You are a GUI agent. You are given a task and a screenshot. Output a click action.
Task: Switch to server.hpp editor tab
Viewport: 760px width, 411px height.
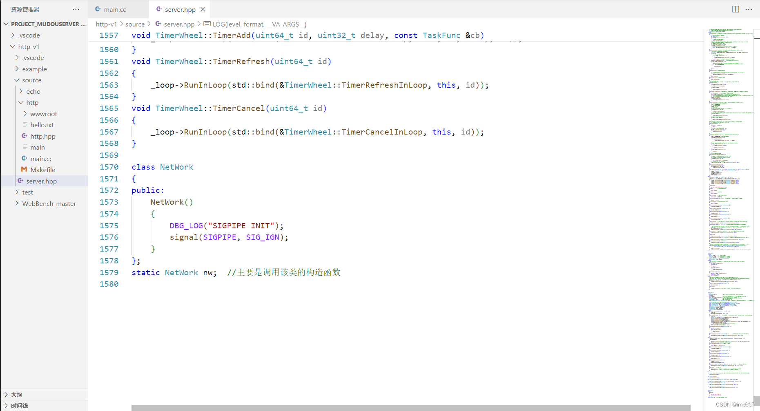(180, 9)
